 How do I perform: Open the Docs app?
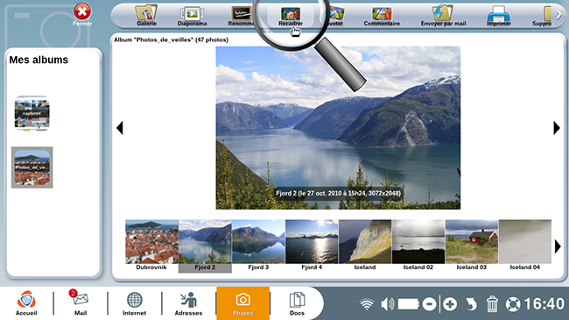[x=297, y=303]
